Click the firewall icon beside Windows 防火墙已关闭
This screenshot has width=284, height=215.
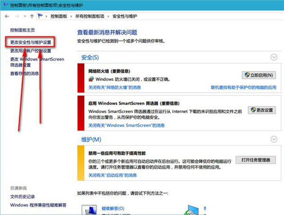tap(91, 78)
